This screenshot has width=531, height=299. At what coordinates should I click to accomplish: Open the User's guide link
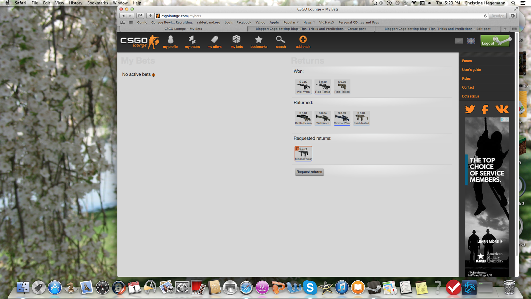pyautogui.click(x=471, y=70)
